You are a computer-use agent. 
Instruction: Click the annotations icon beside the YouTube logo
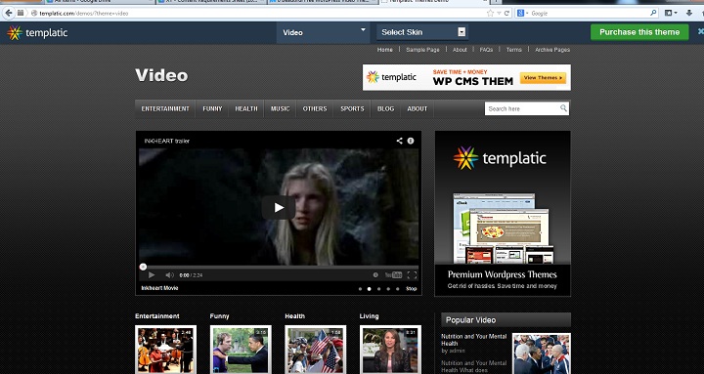(x=375, y=275)
